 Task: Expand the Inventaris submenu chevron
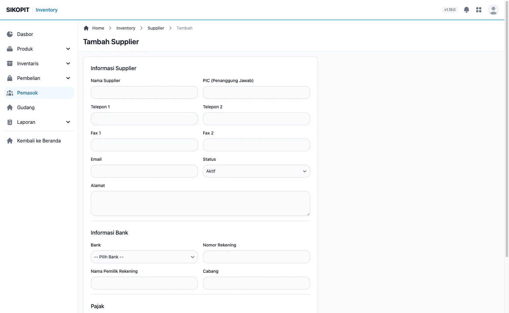click(x=68, y=63)
